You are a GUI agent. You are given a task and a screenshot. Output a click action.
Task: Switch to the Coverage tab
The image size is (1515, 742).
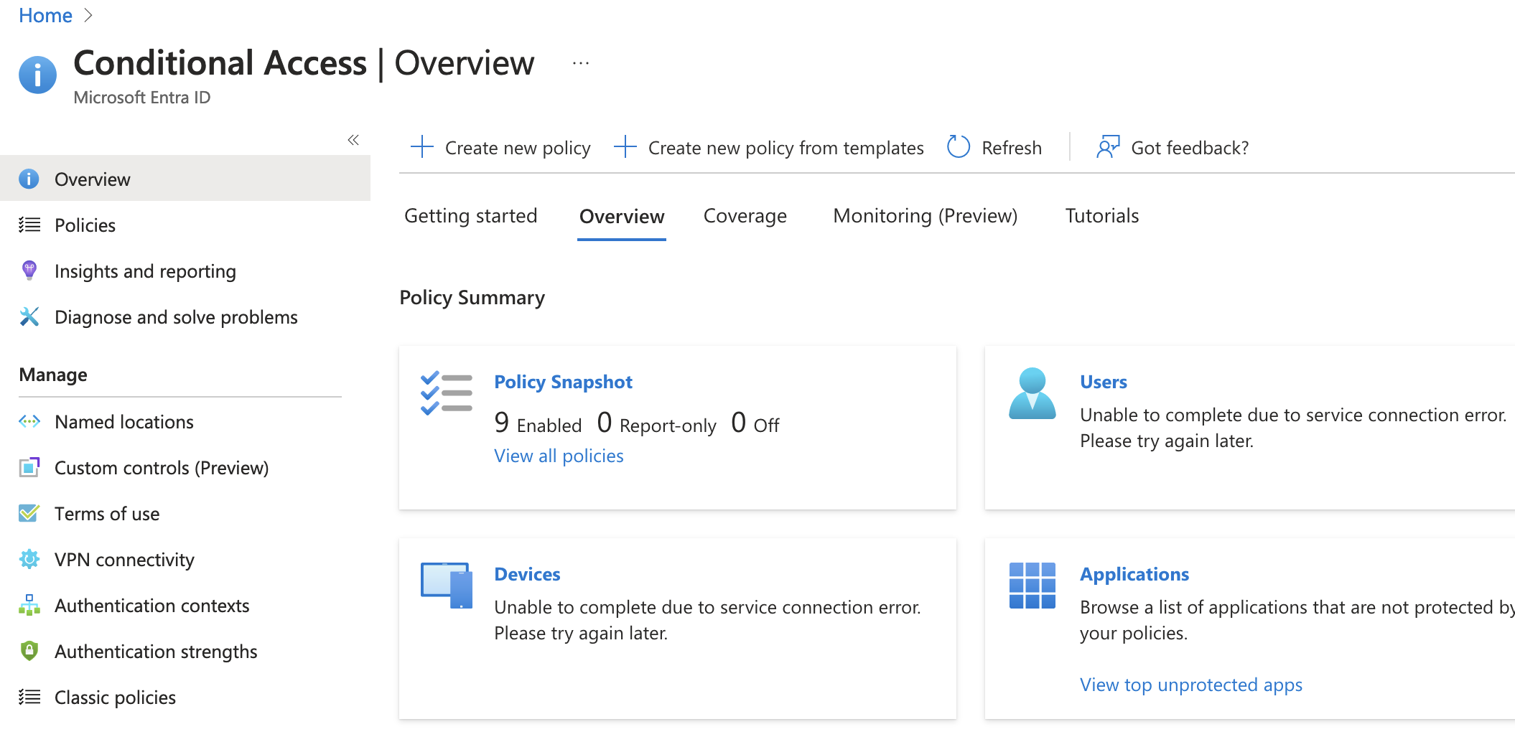pos(745,216)
